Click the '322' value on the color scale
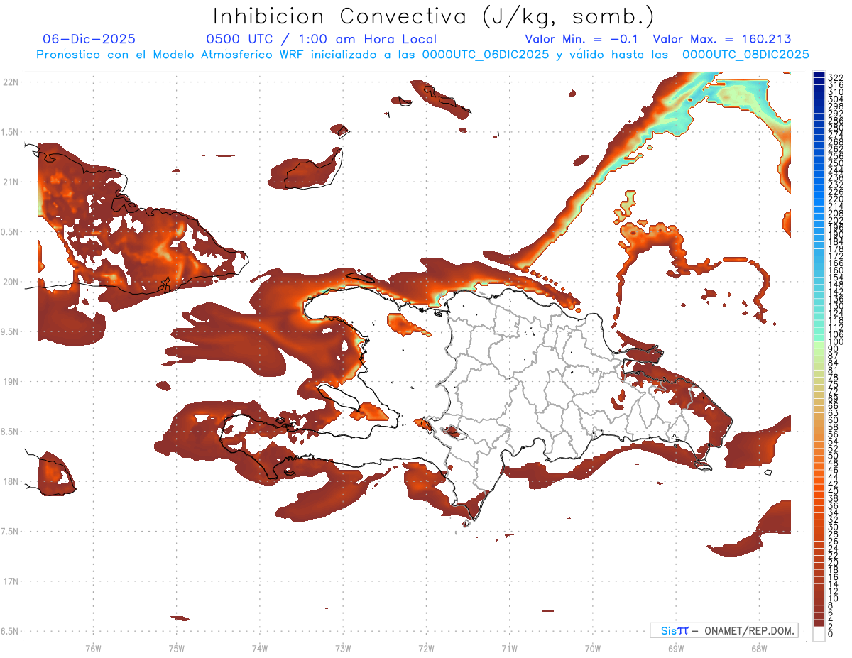Viewport: 852px width, 658px height. point(836,77)
